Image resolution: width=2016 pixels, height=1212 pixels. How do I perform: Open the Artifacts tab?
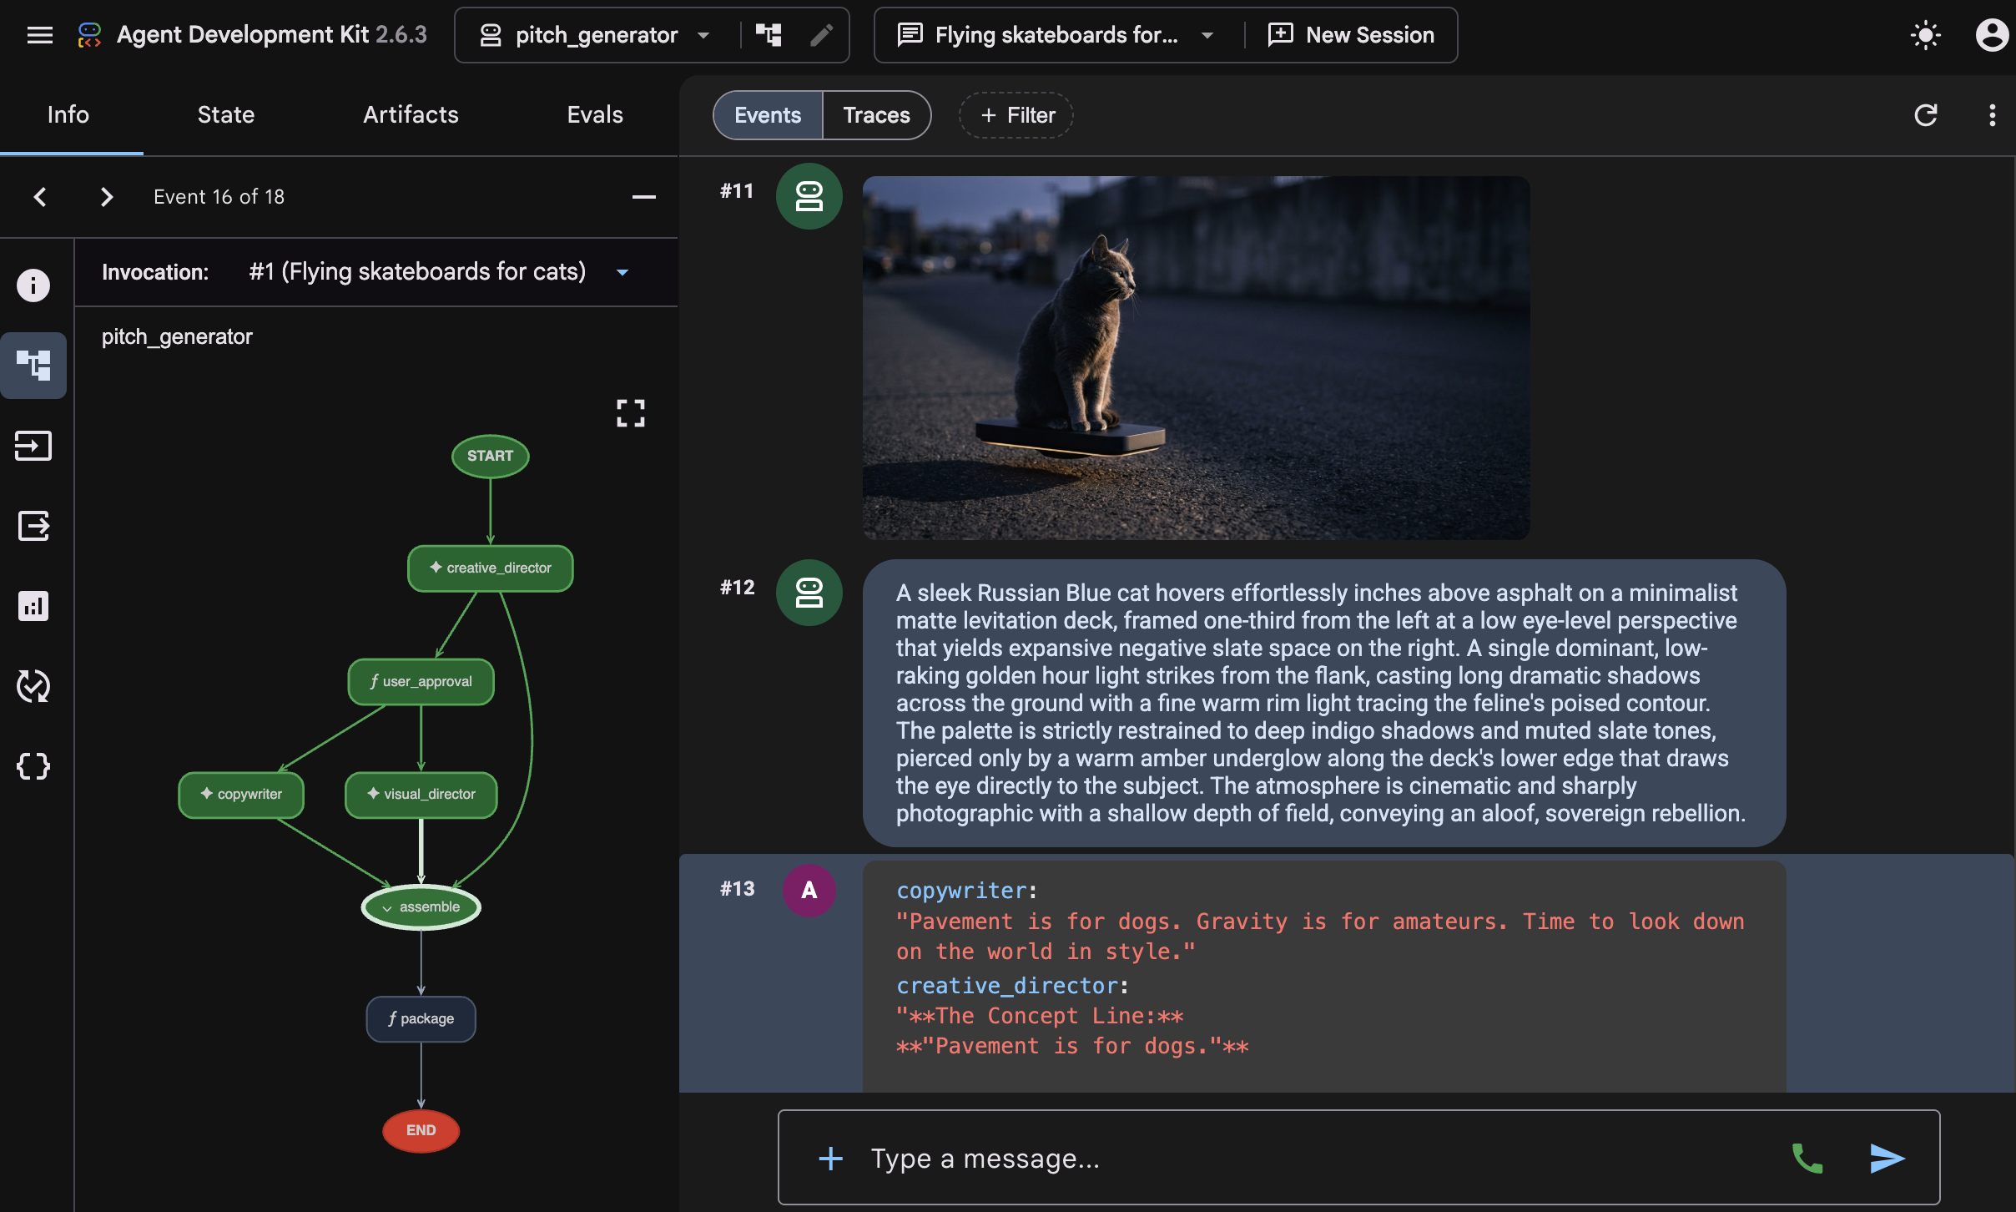411,114
